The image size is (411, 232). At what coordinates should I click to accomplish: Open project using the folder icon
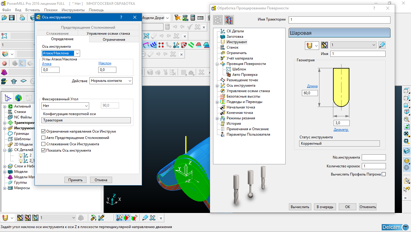[x=4, y=18]
